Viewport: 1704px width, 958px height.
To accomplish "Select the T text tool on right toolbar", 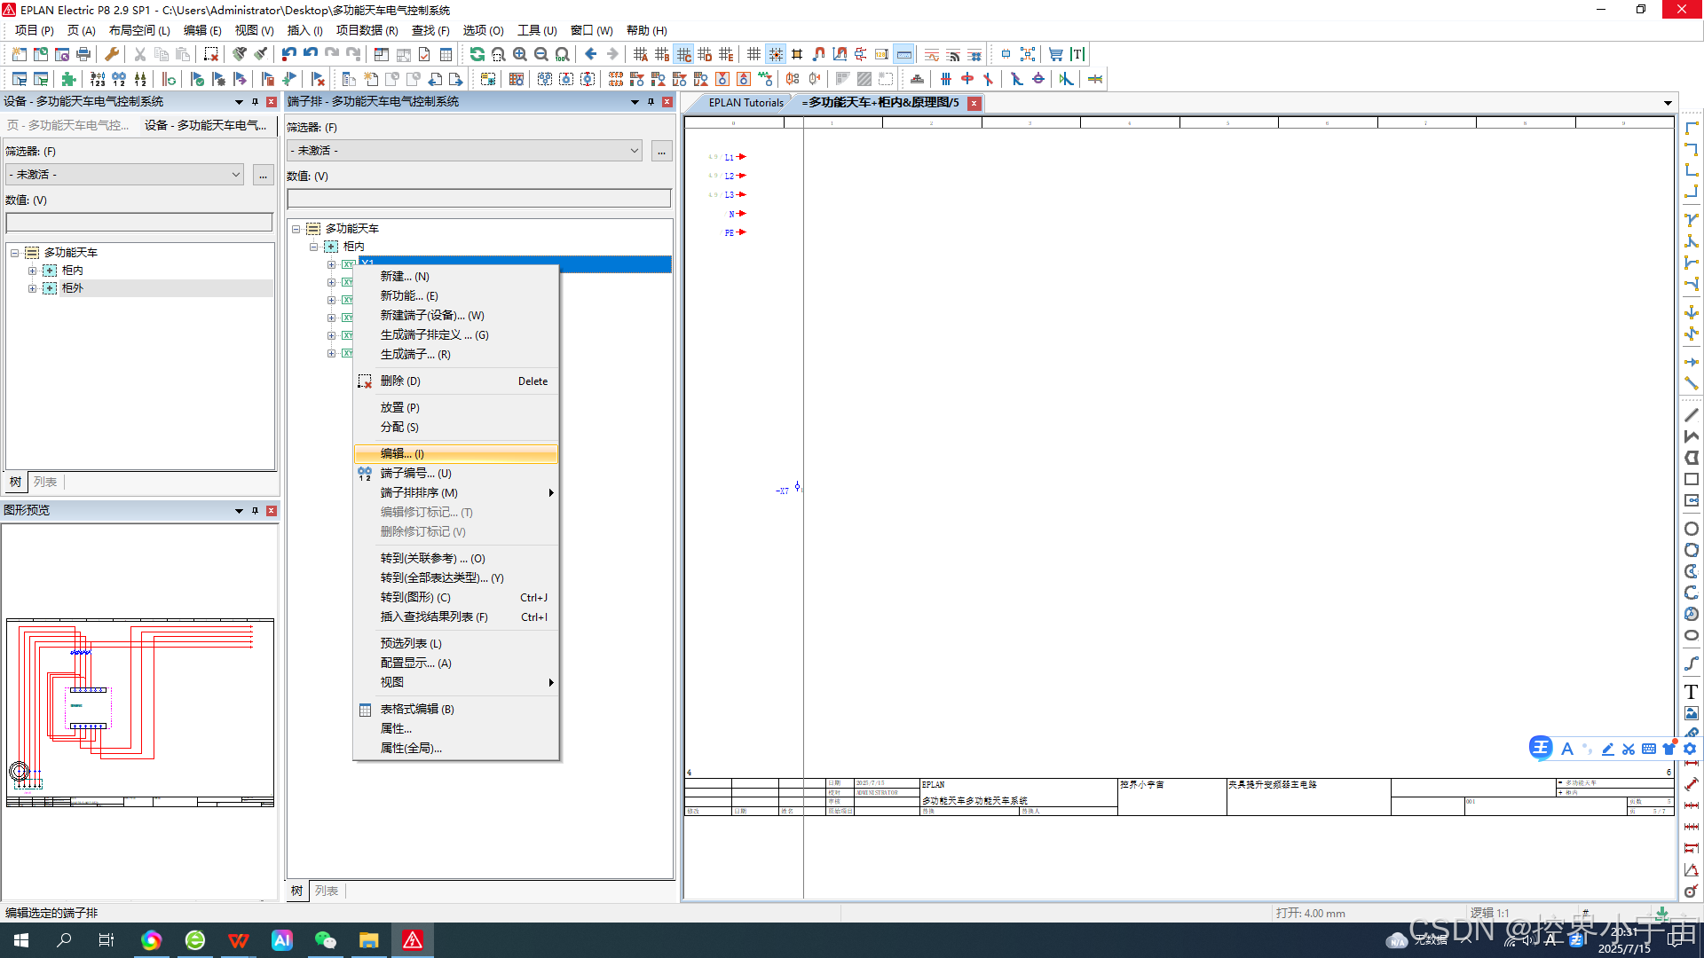I will 1692,692.
